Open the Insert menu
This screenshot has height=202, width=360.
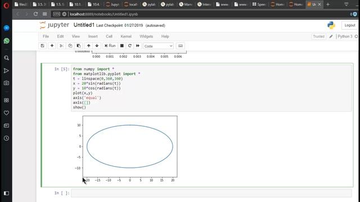coord(93,36)
